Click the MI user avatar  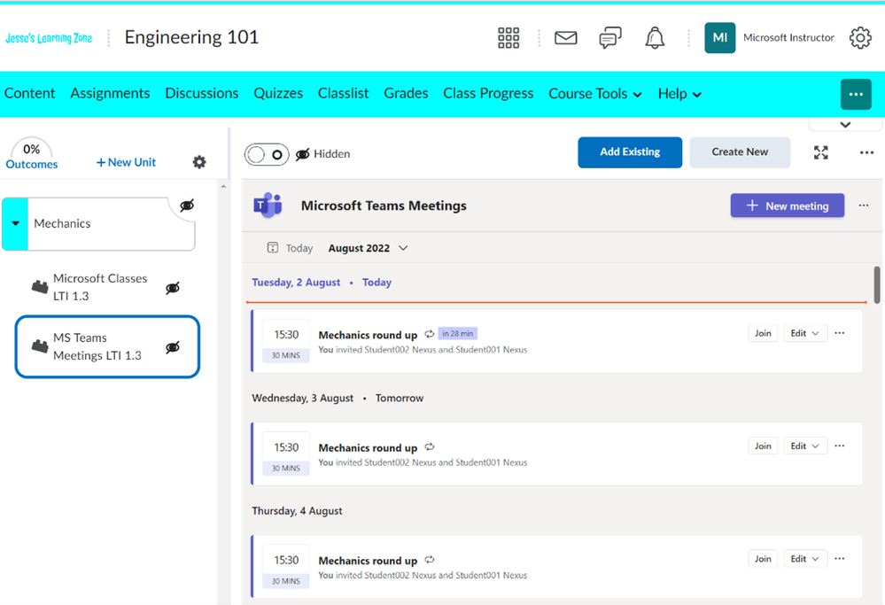pyautogui.click(x=719, y=38)
